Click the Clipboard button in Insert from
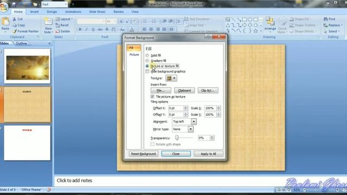 tap(184, 90)
